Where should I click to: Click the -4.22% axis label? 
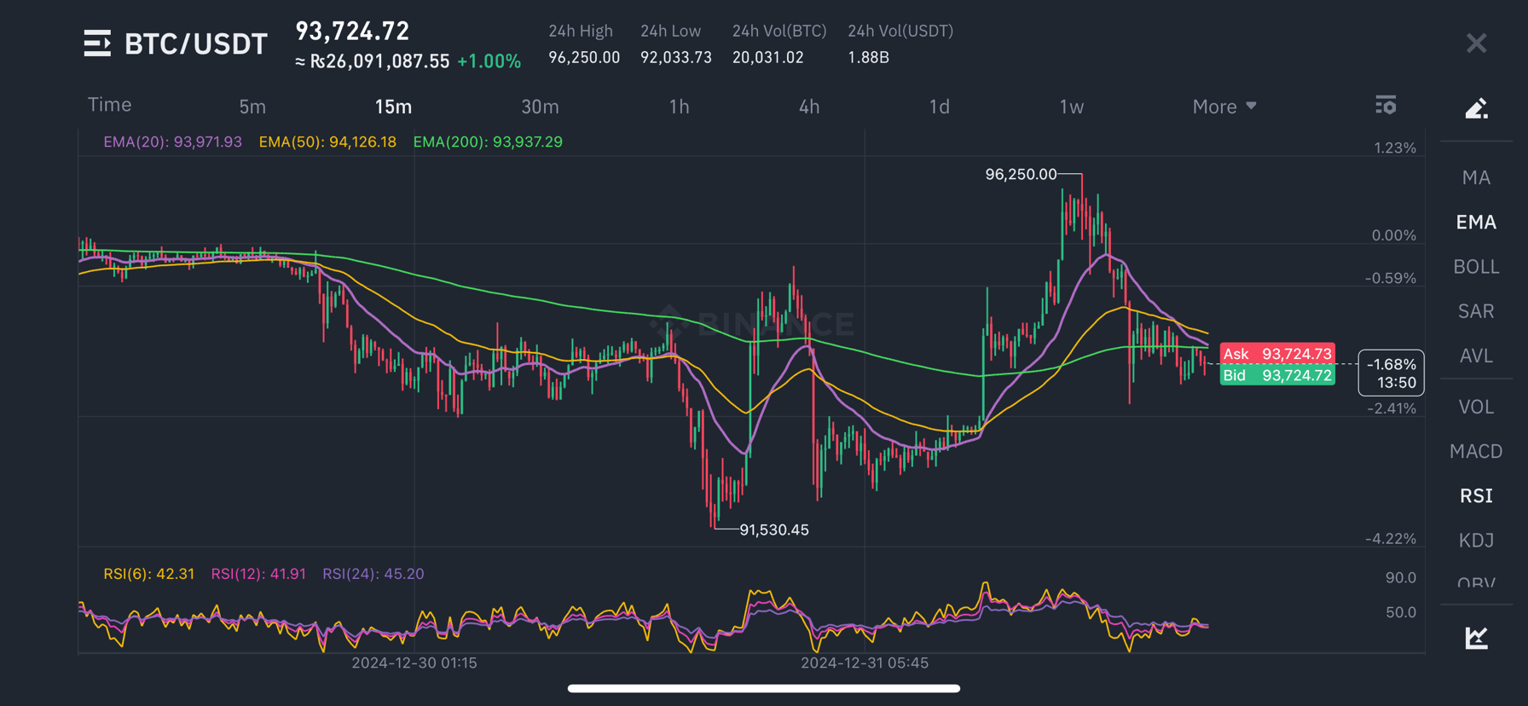(x=1391, y=538)
